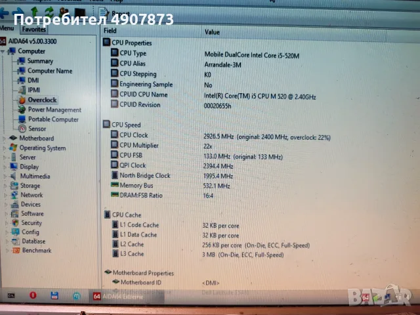Click the Field column header
Screen dimensions: 420x315
click(x=110, y=31)
